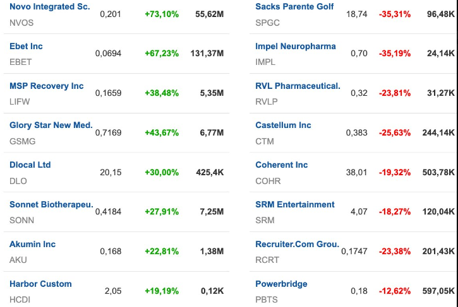
Task: Click the 4,07 price value
Action: point(359,212)
